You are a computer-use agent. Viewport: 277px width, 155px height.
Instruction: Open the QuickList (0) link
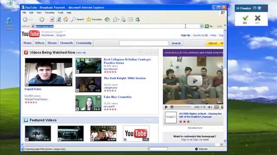(200, 35)
